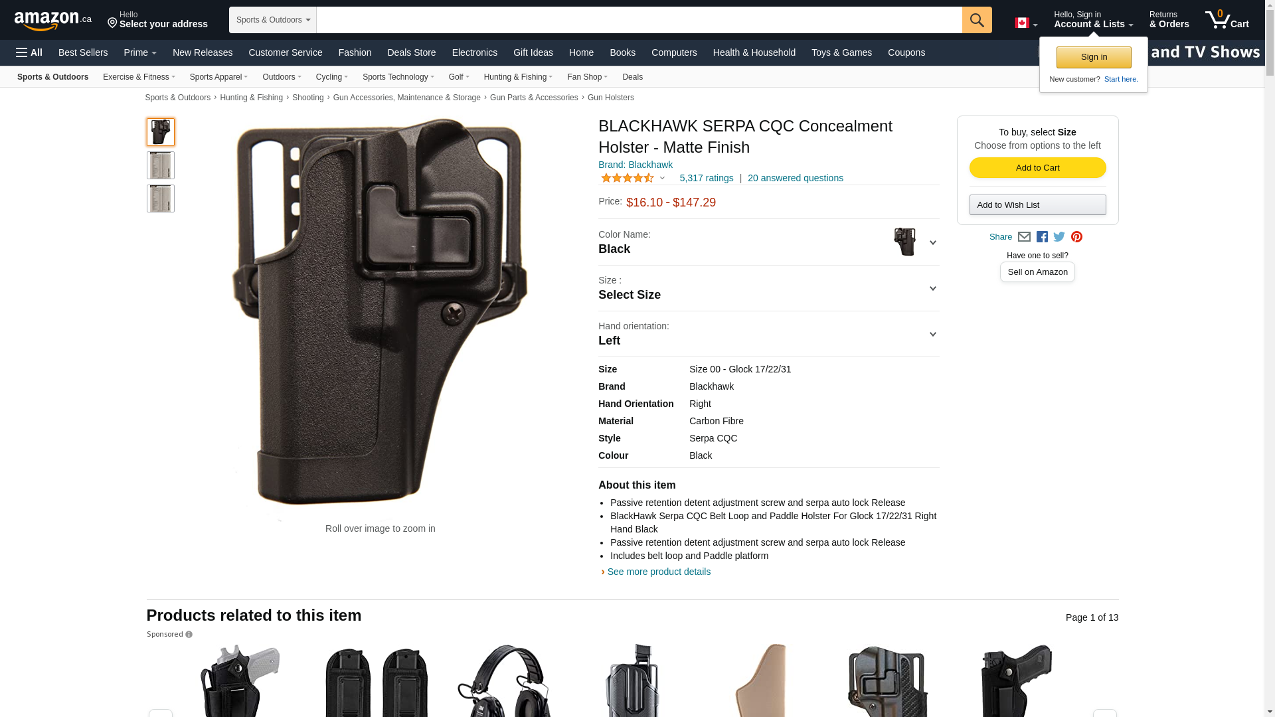Image resolution: width=1275 pixels, height=717 pixels.
Task: Open the shopping cart icon
Action: (1227, 19)
